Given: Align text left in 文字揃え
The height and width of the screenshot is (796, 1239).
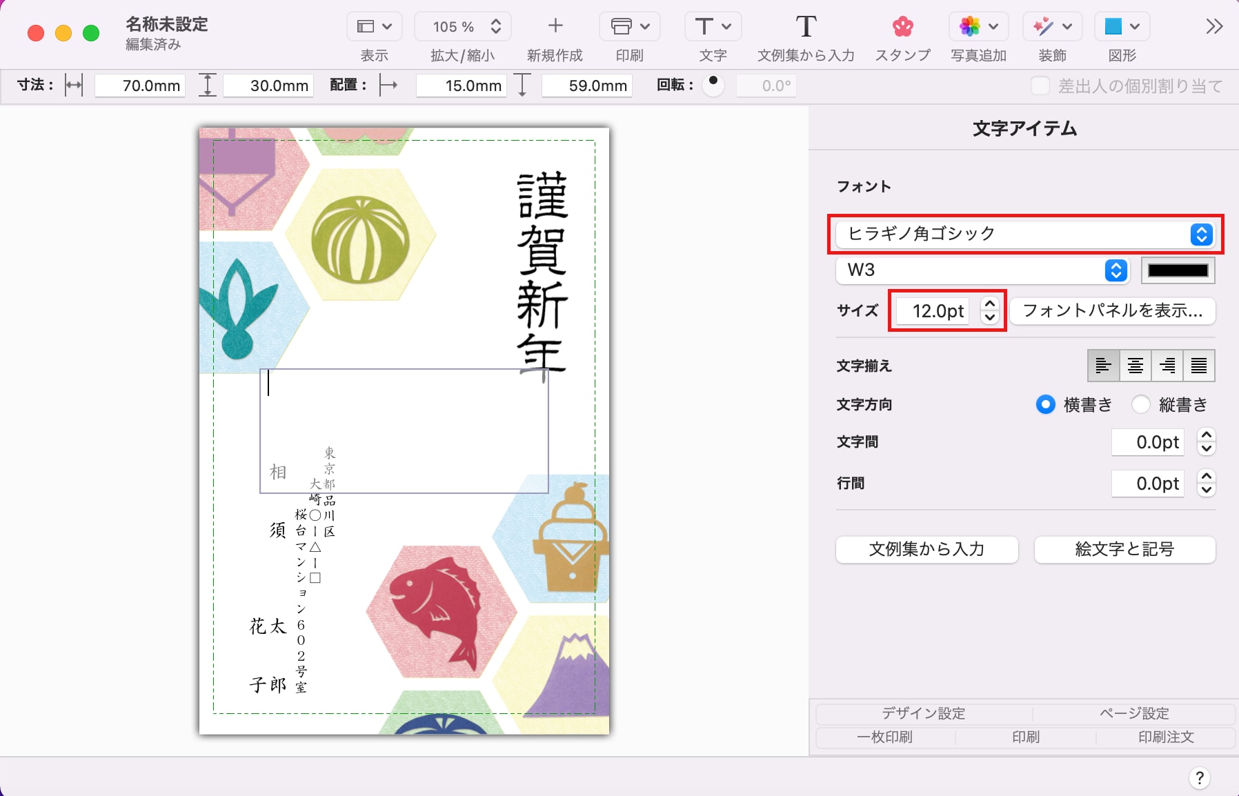Looking at the screenshot, I should click(1103, 366).
